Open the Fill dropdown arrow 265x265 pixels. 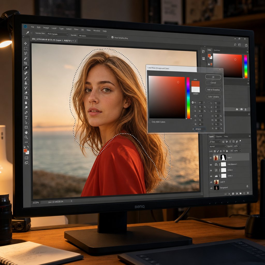pos(240,150)
